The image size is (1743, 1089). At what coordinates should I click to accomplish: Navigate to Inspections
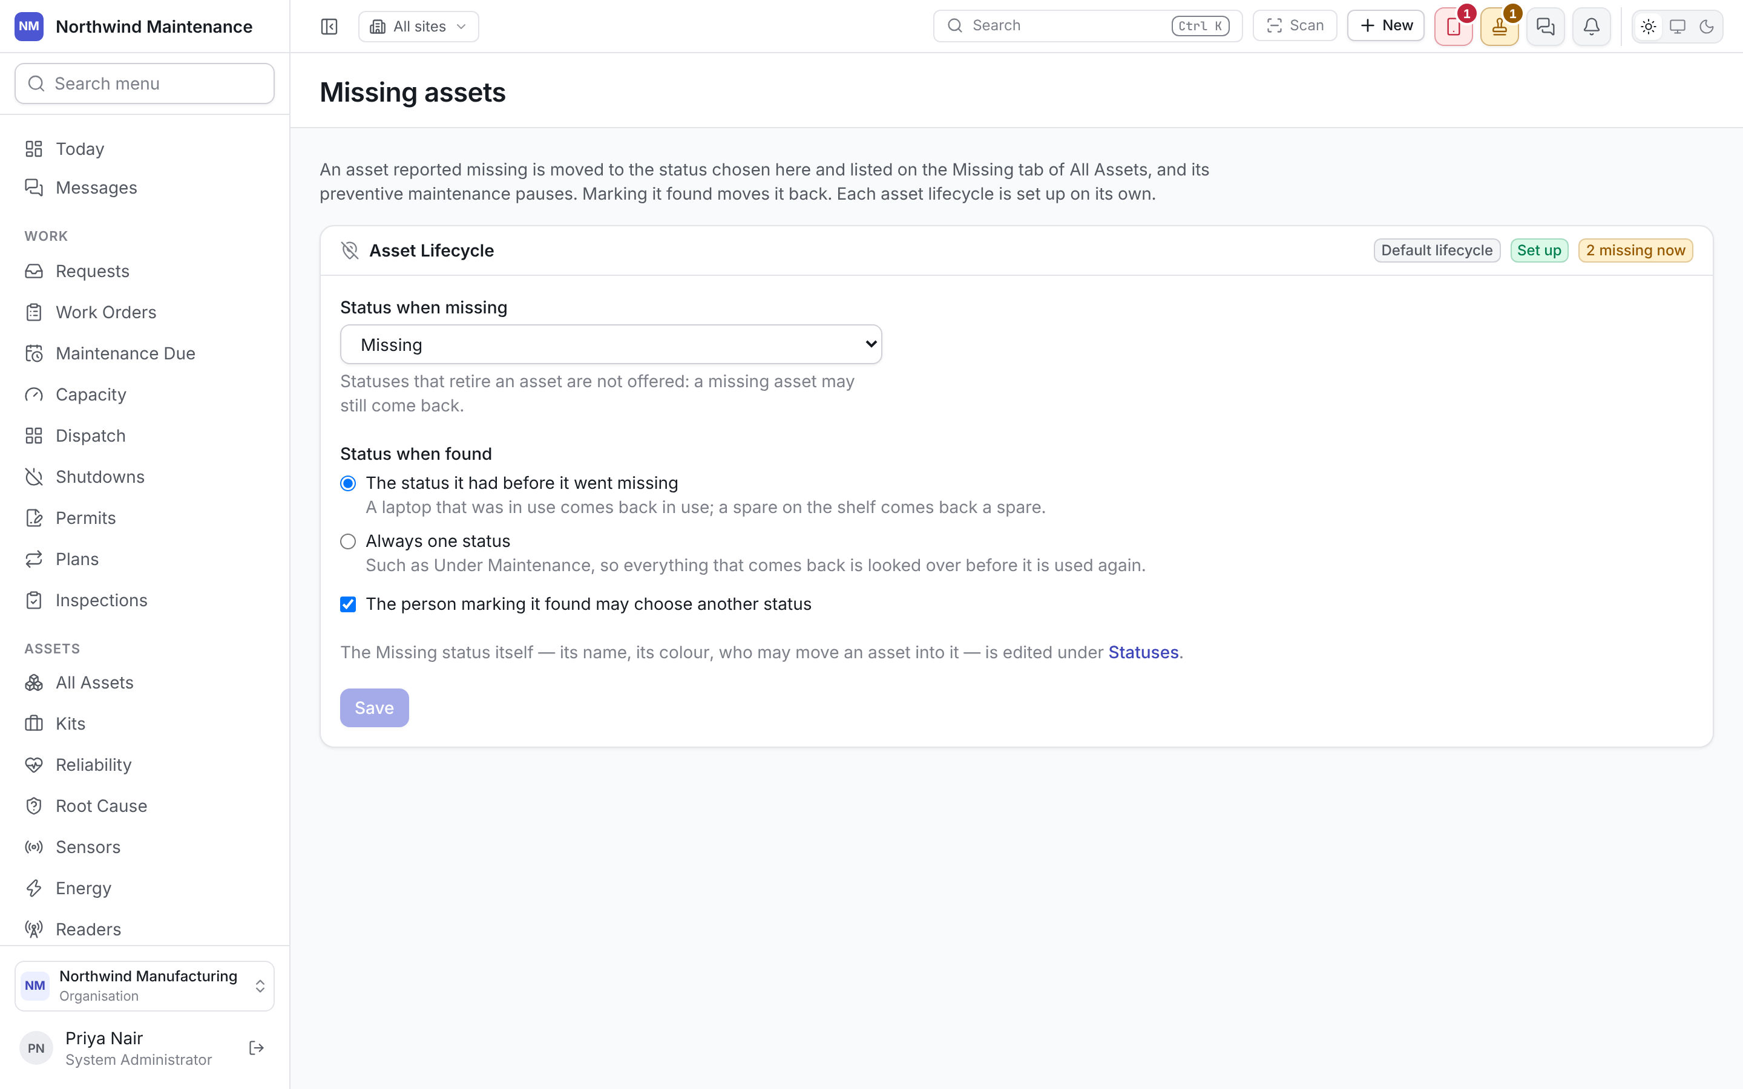[145, 600]
